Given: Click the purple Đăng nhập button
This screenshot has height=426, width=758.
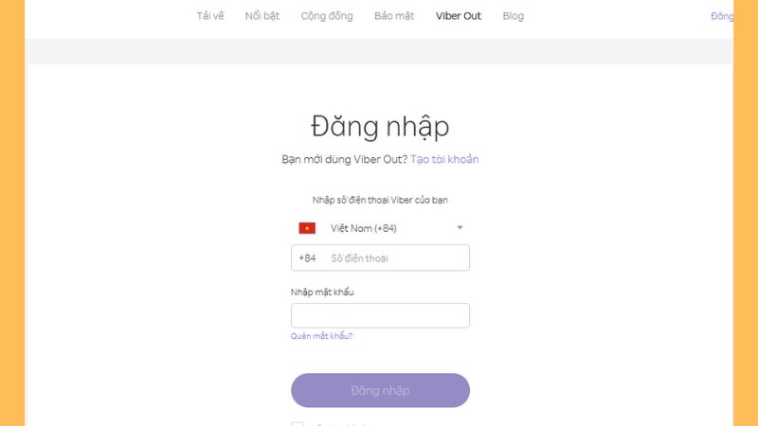Looking at the screenshot, I should (380, 390).
